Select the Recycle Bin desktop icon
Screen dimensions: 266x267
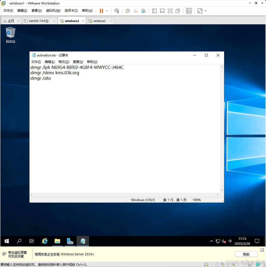[11, 35]
